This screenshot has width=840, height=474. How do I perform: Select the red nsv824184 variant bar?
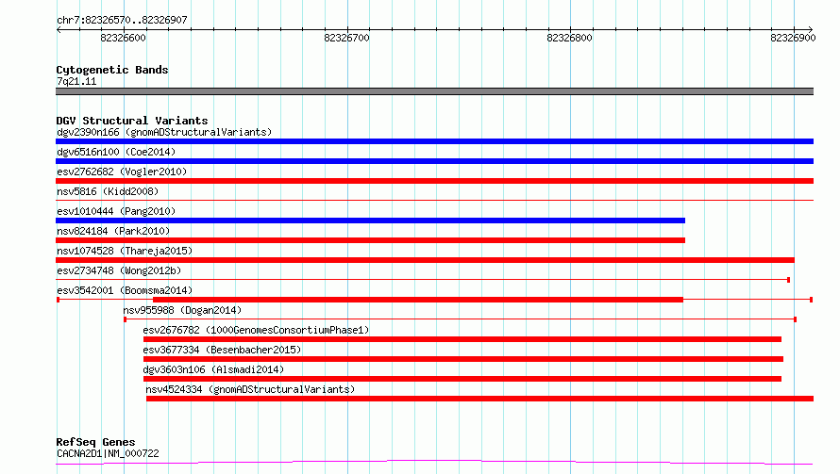[370, 240]
